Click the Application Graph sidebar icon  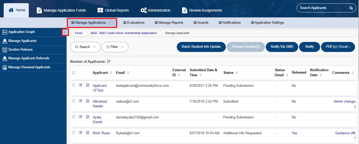click(4, 32)
